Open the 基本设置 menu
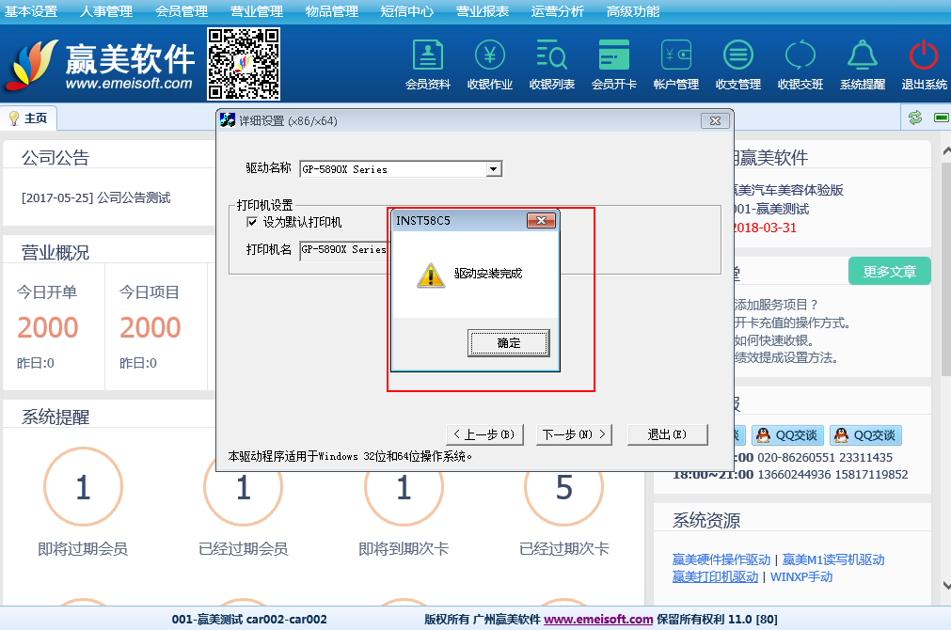 31,11
